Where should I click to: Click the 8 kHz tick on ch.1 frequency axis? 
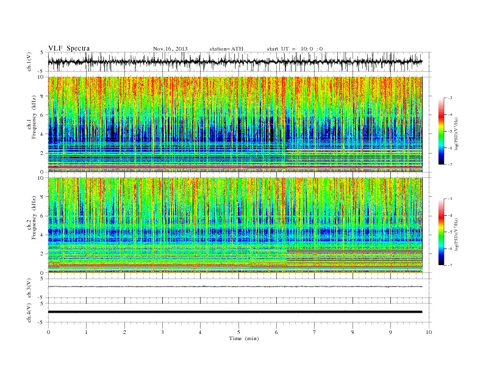(x=43, y=96)
